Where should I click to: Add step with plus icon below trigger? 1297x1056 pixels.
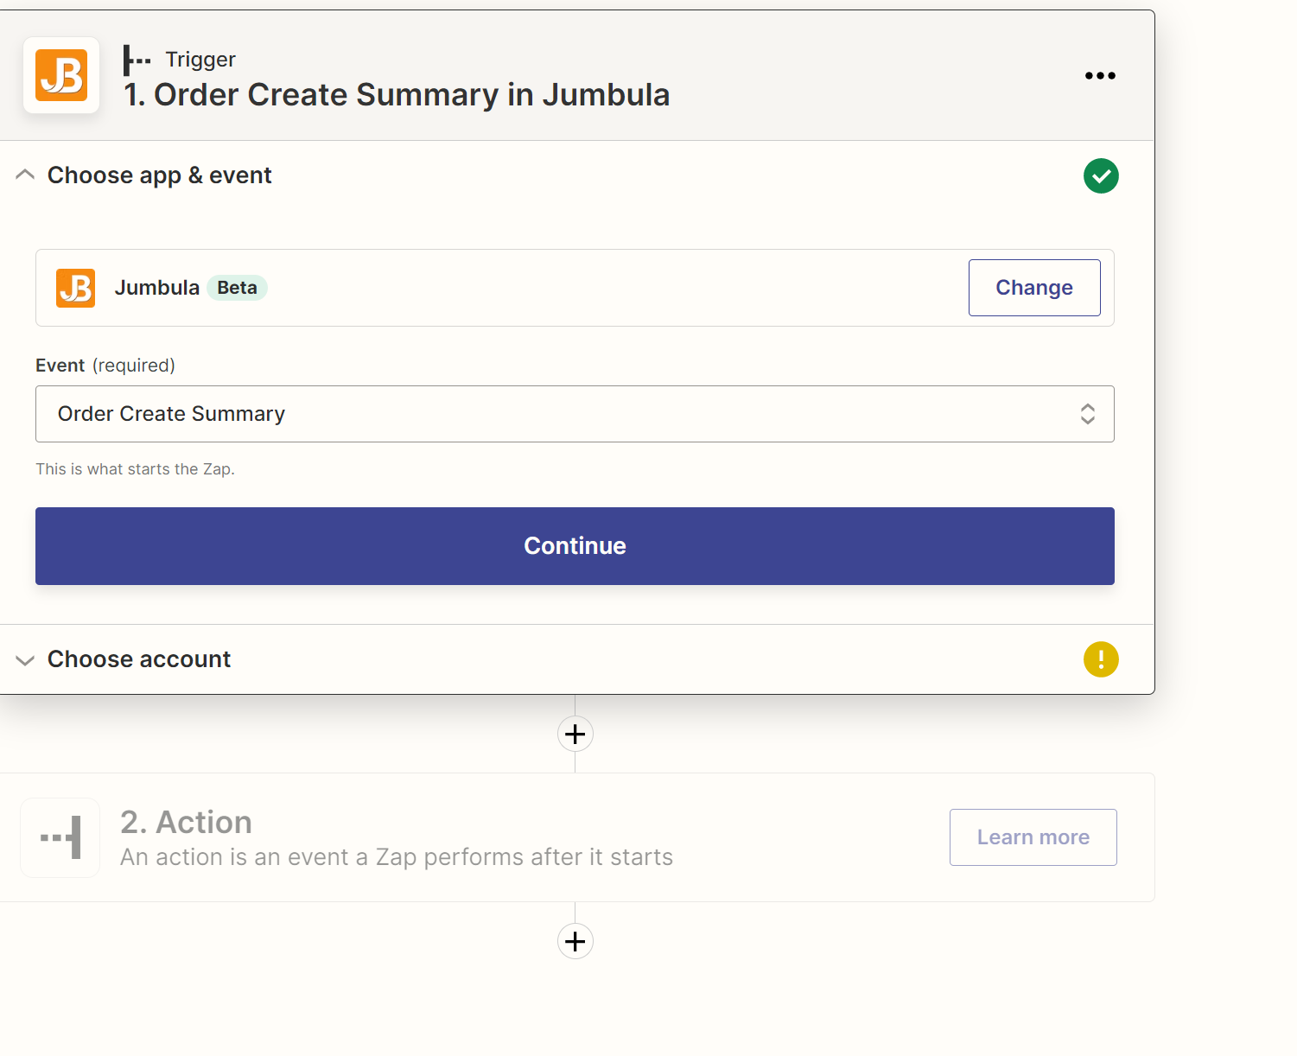point(575,734)
